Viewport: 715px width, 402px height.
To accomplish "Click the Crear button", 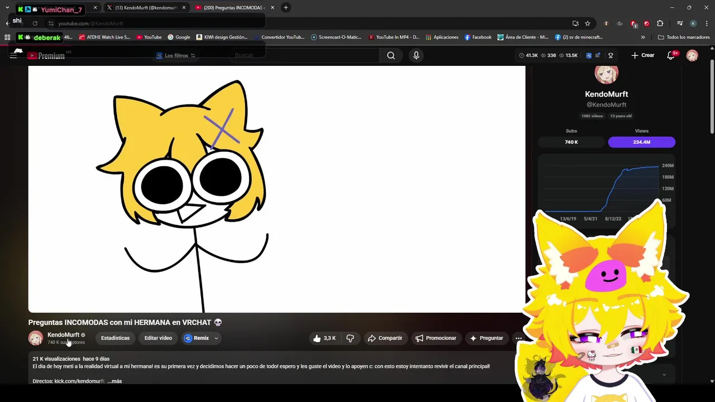I will (x=643, y=55).
